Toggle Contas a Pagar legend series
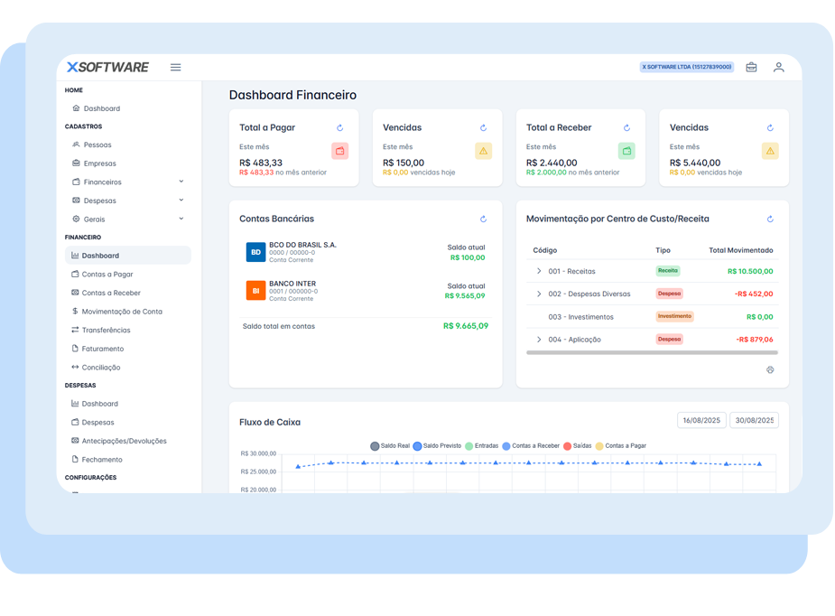835x616 pixels. [620, 446]
